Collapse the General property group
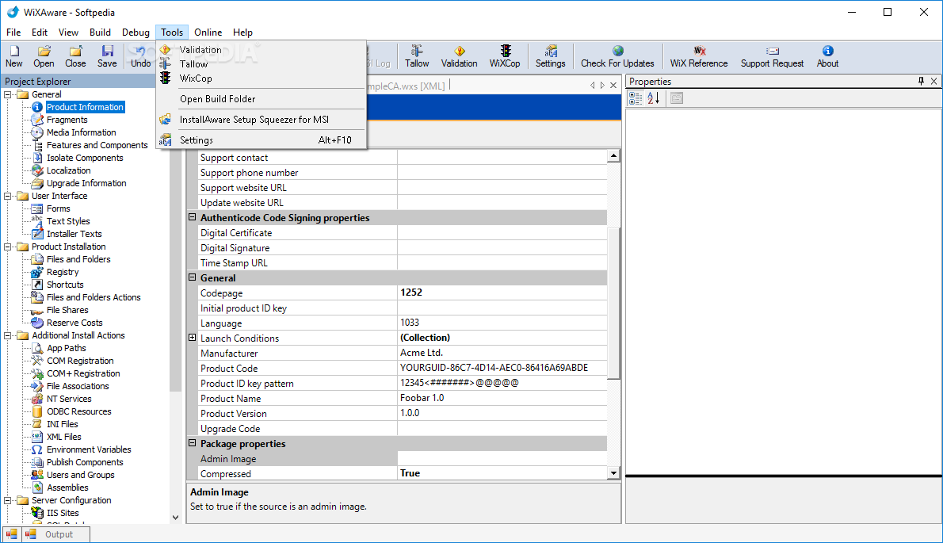 click(x=193, y=277)
